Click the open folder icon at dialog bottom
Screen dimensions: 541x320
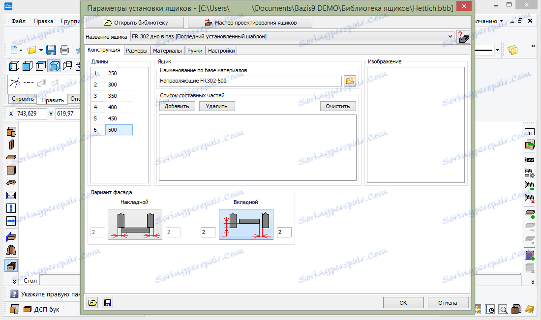coord(92,303)
